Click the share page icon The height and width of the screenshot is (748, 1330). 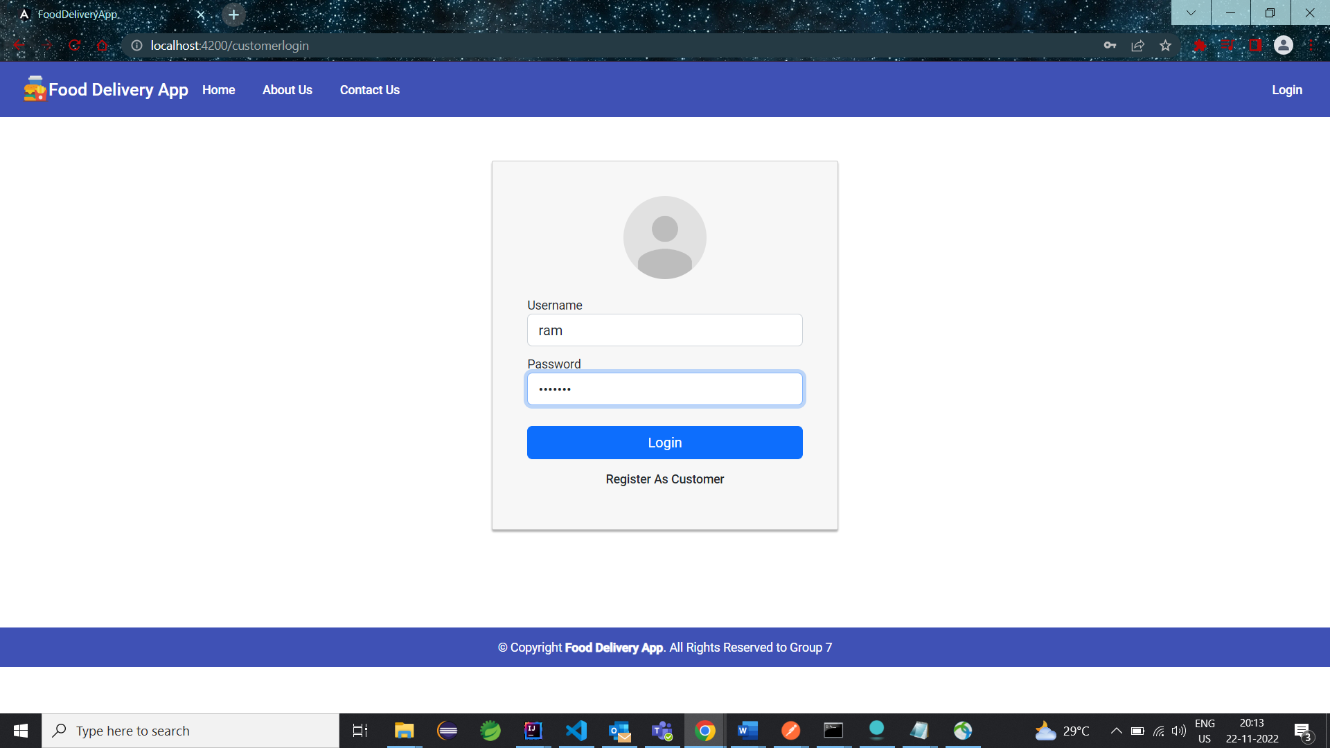coord(1137,46)
